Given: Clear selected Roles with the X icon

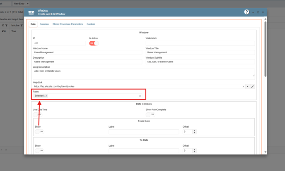Looking at the screenshot, I should [140, 96].
